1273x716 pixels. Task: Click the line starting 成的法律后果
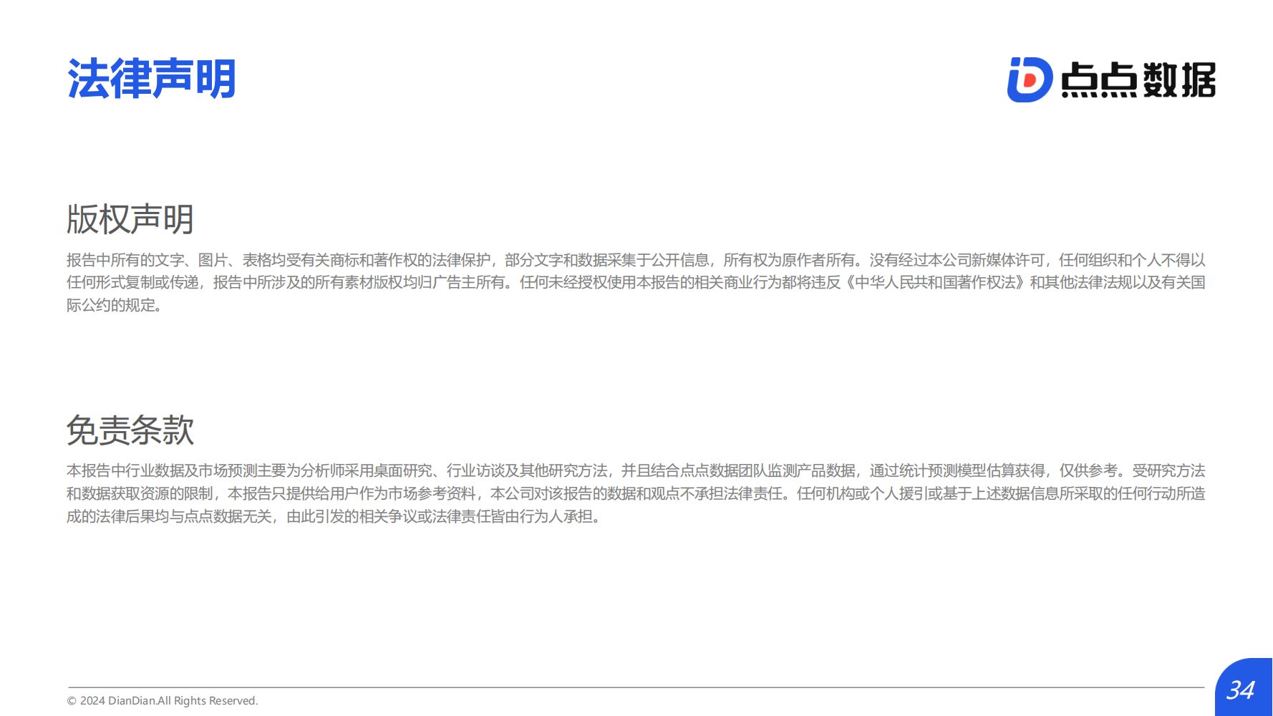[x=334, y=516]
